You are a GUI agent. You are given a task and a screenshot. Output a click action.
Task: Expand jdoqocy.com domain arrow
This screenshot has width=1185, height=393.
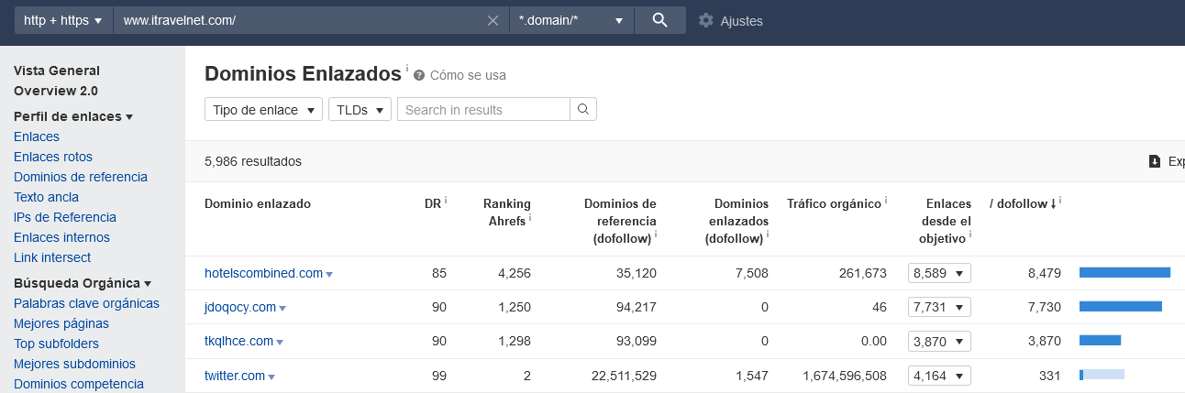pos(282,309)
